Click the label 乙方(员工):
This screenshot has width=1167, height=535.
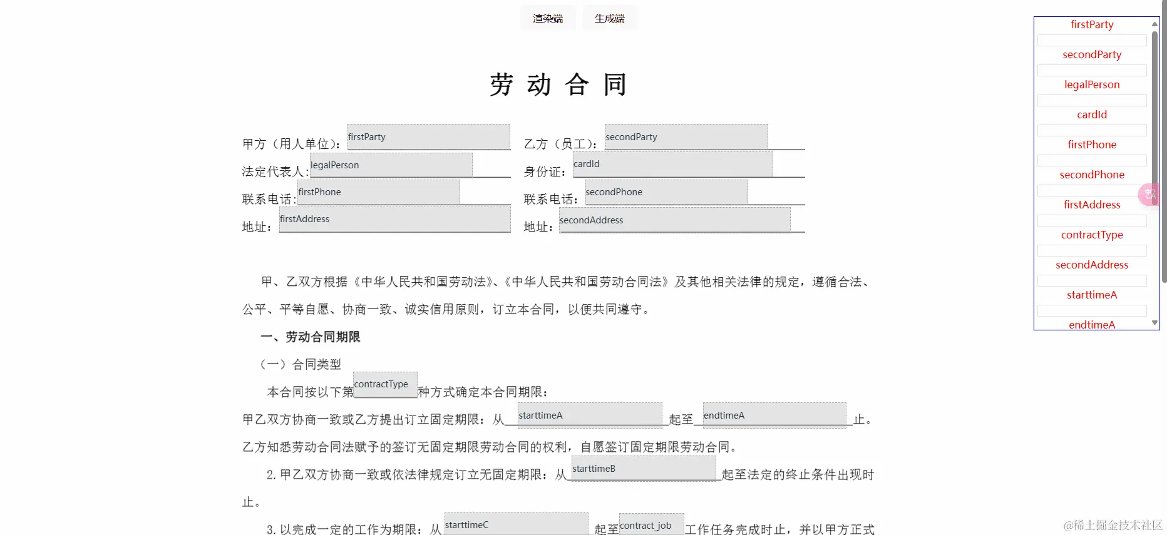coord(561,144)
